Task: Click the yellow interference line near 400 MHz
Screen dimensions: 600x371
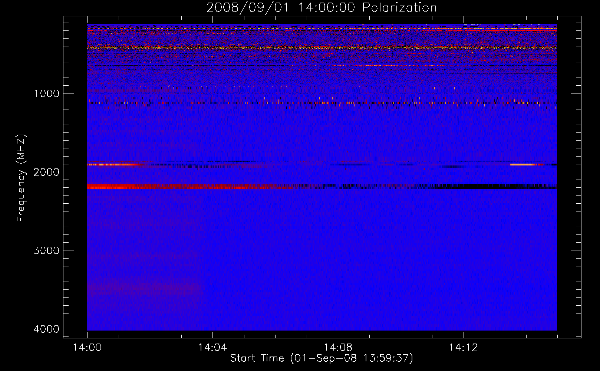Action: (322, 48)
